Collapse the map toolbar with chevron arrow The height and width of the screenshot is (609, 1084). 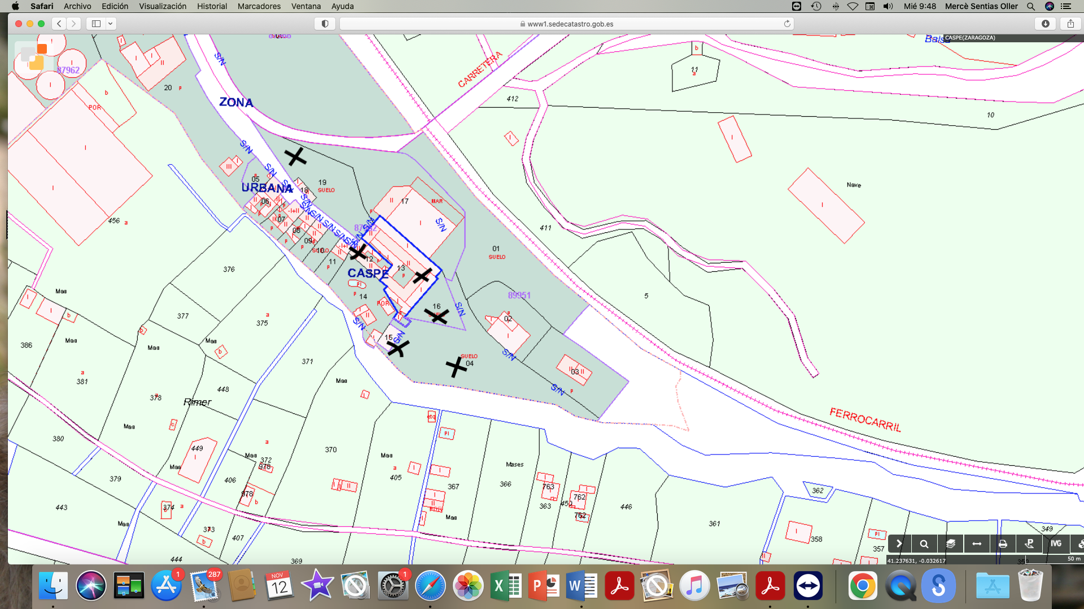(x=899, y=544)
